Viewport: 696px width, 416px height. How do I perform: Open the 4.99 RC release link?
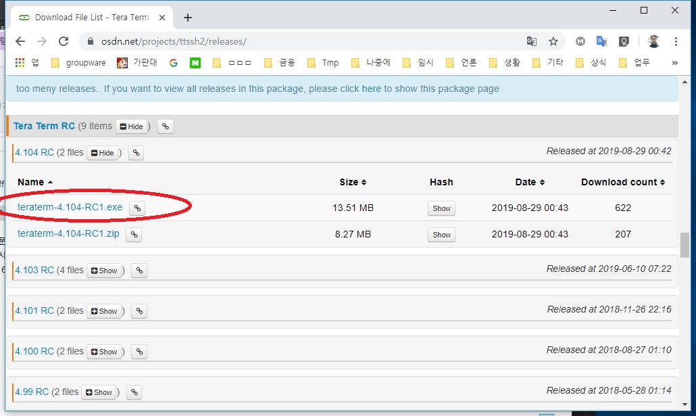tap(32, 392)
